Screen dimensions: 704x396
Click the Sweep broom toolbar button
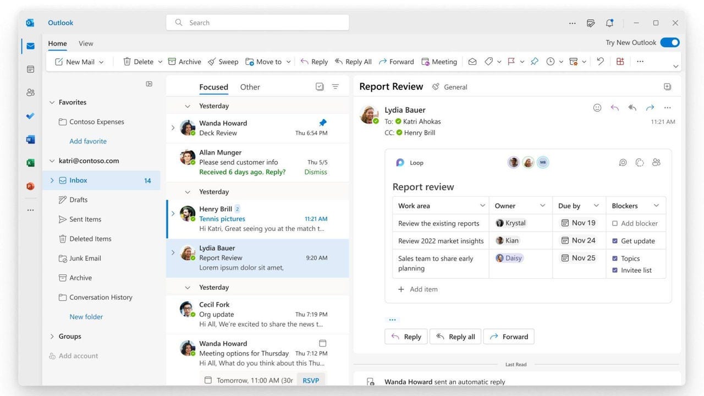pos(223,62)
